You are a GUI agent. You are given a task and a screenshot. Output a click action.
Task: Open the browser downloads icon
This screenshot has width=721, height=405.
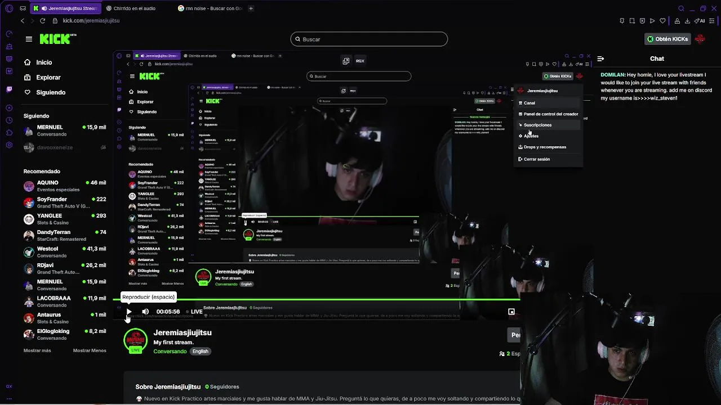(x=687, y=21)
